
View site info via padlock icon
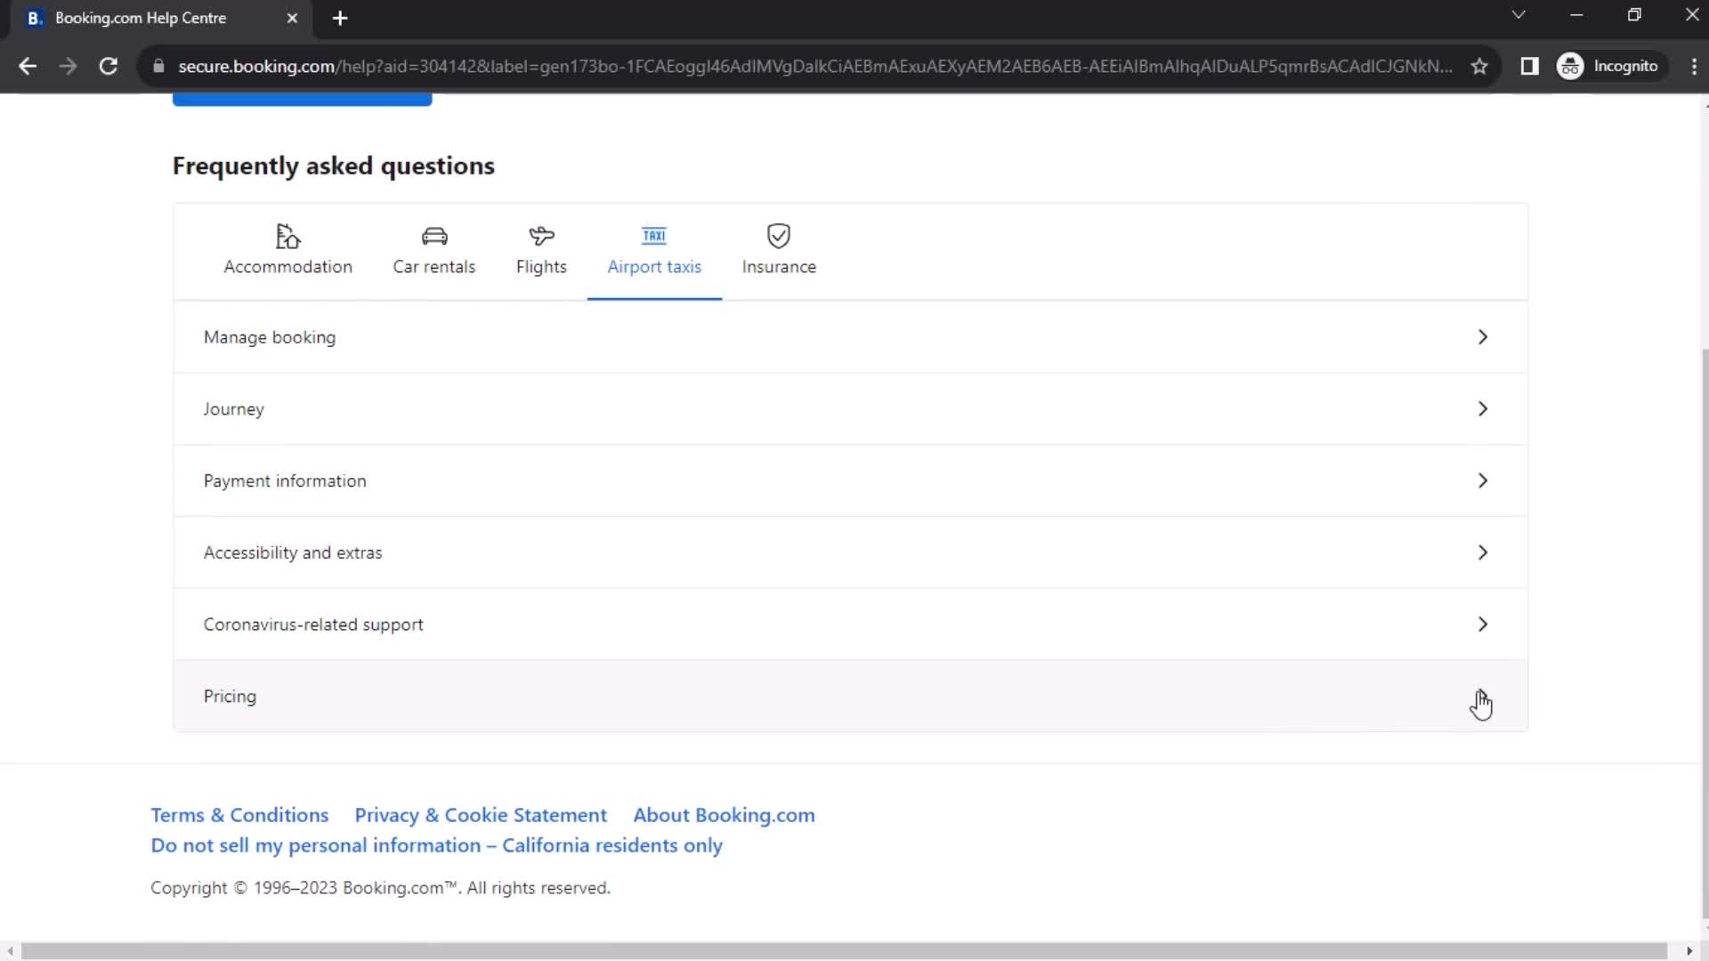tap(158, 66)
